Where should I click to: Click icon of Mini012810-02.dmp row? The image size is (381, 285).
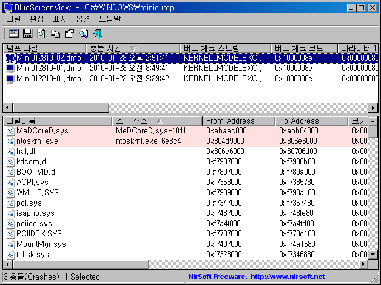coord(10,58)
